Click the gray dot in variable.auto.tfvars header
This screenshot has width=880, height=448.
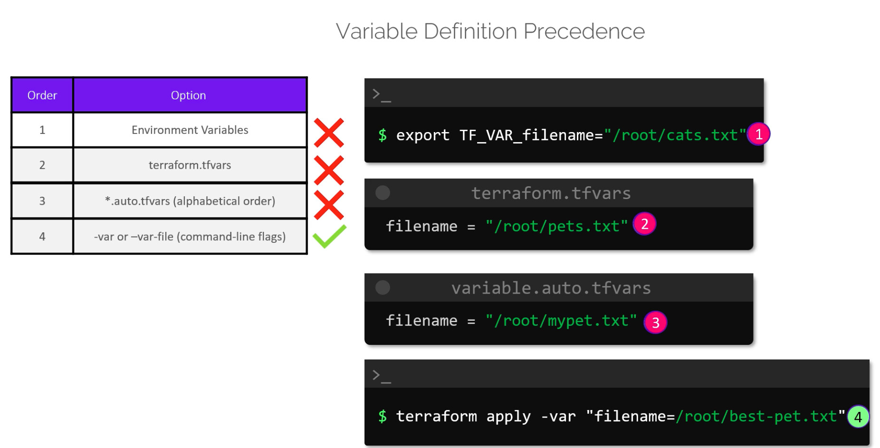coord(383,287)
